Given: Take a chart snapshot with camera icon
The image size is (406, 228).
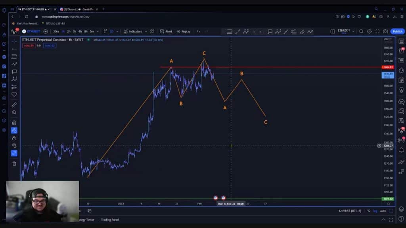Looking at the screenshot, I should (x=385, y=31).
